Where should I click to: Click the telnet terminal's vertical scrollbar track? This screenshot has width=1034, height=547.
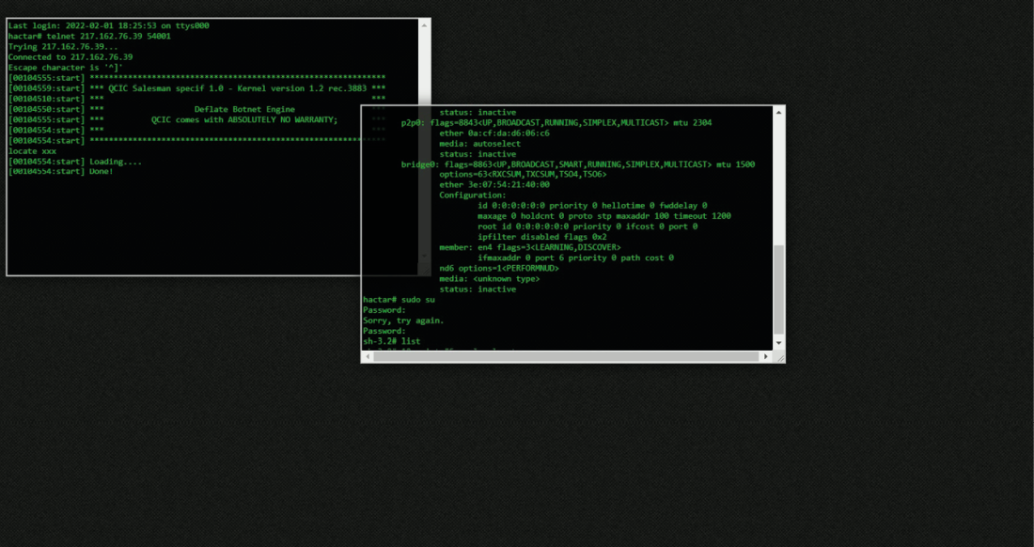click(424, 150)
